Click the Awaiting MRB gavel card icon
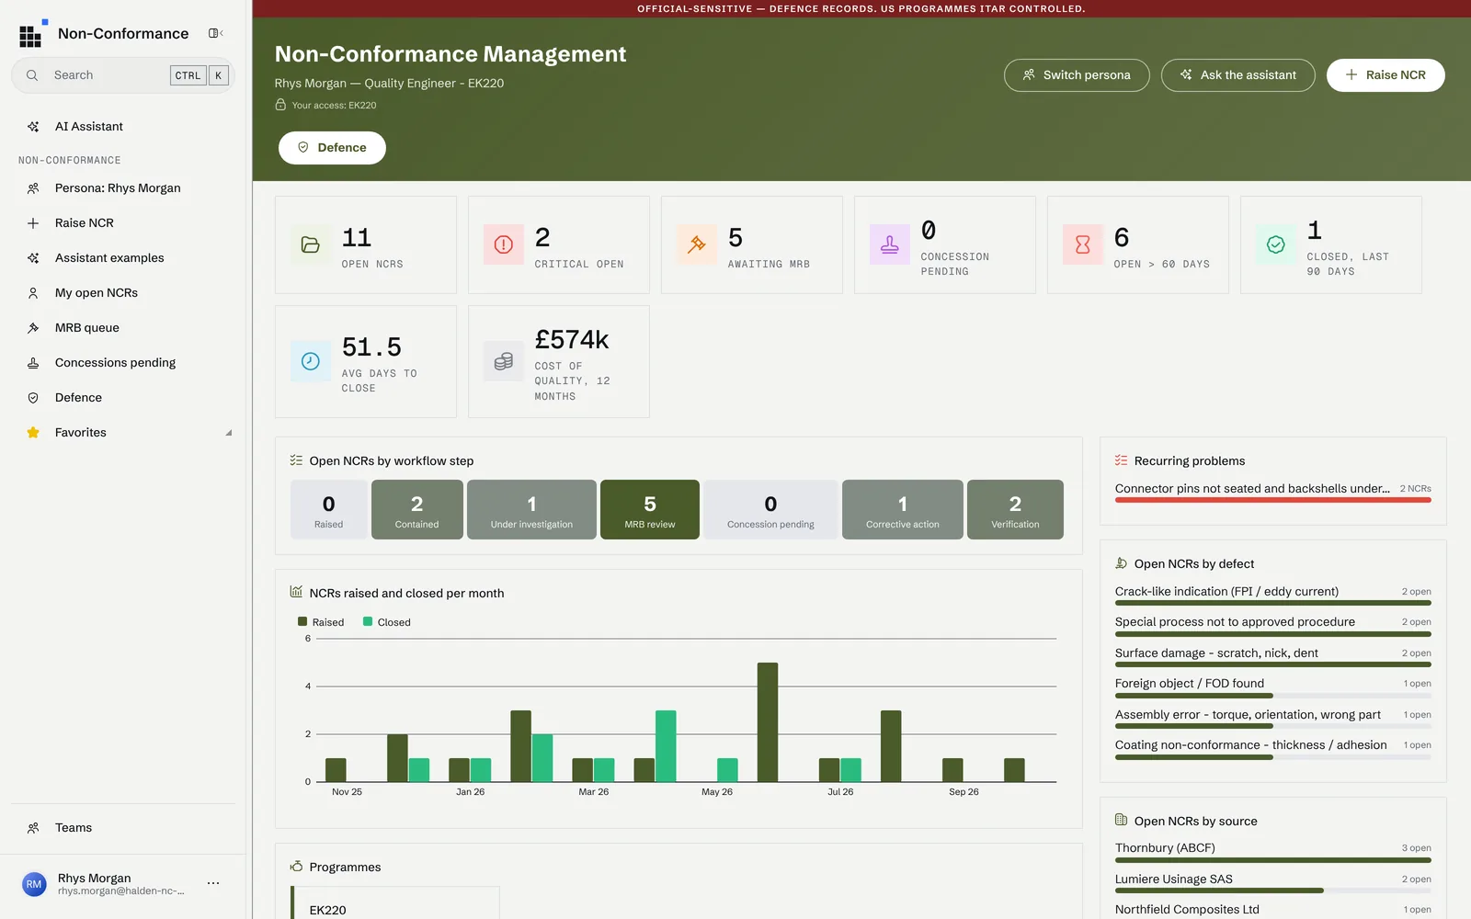This screenshot has width=1471, height=919. pyautogui.click(x=697, y=244)
